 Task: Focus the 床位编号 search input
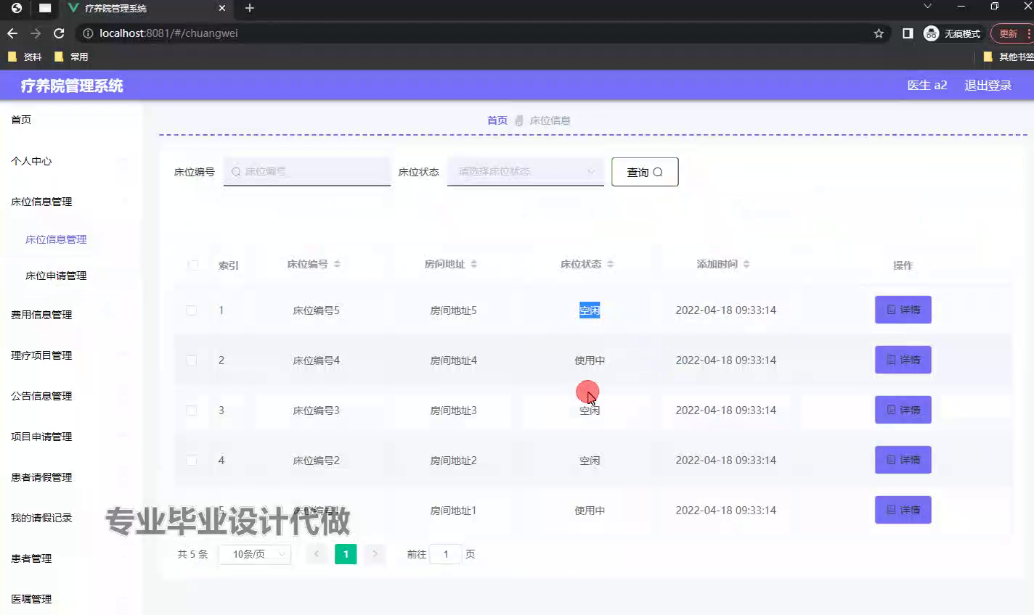307,172
